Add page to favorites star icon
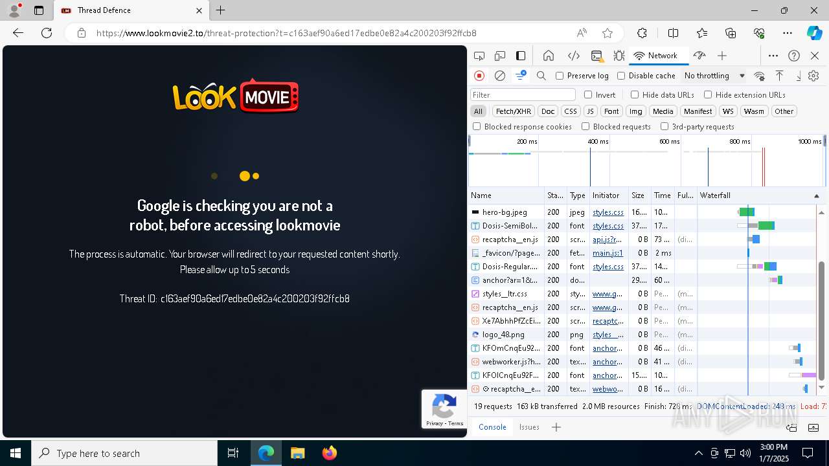Image resolution: width=829 pixels, height=466 pixels. pos(608,33)
